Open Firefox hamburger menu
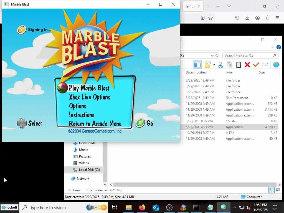The height and width of the screenshot is (213, 284). click(277, 18)
